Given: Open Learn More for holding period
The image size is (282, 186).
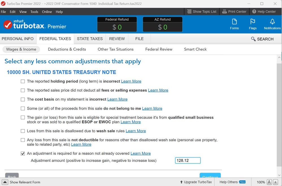Looking at the screenshot, I should coord(131,81).
